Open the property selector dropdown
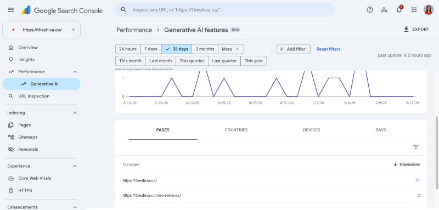This screenshot has height=210, width=439. point(42,30)
